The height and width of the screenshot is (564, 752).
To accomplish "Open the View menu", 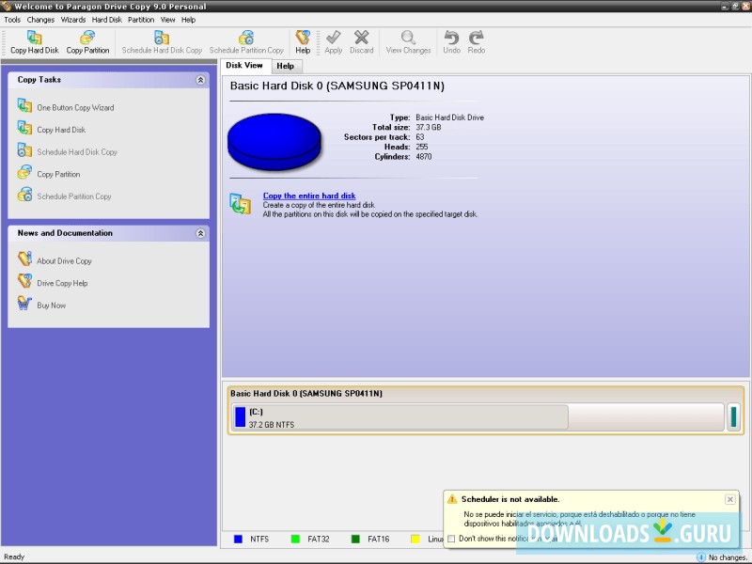I will pyautogui.click(x=168, y=20).
